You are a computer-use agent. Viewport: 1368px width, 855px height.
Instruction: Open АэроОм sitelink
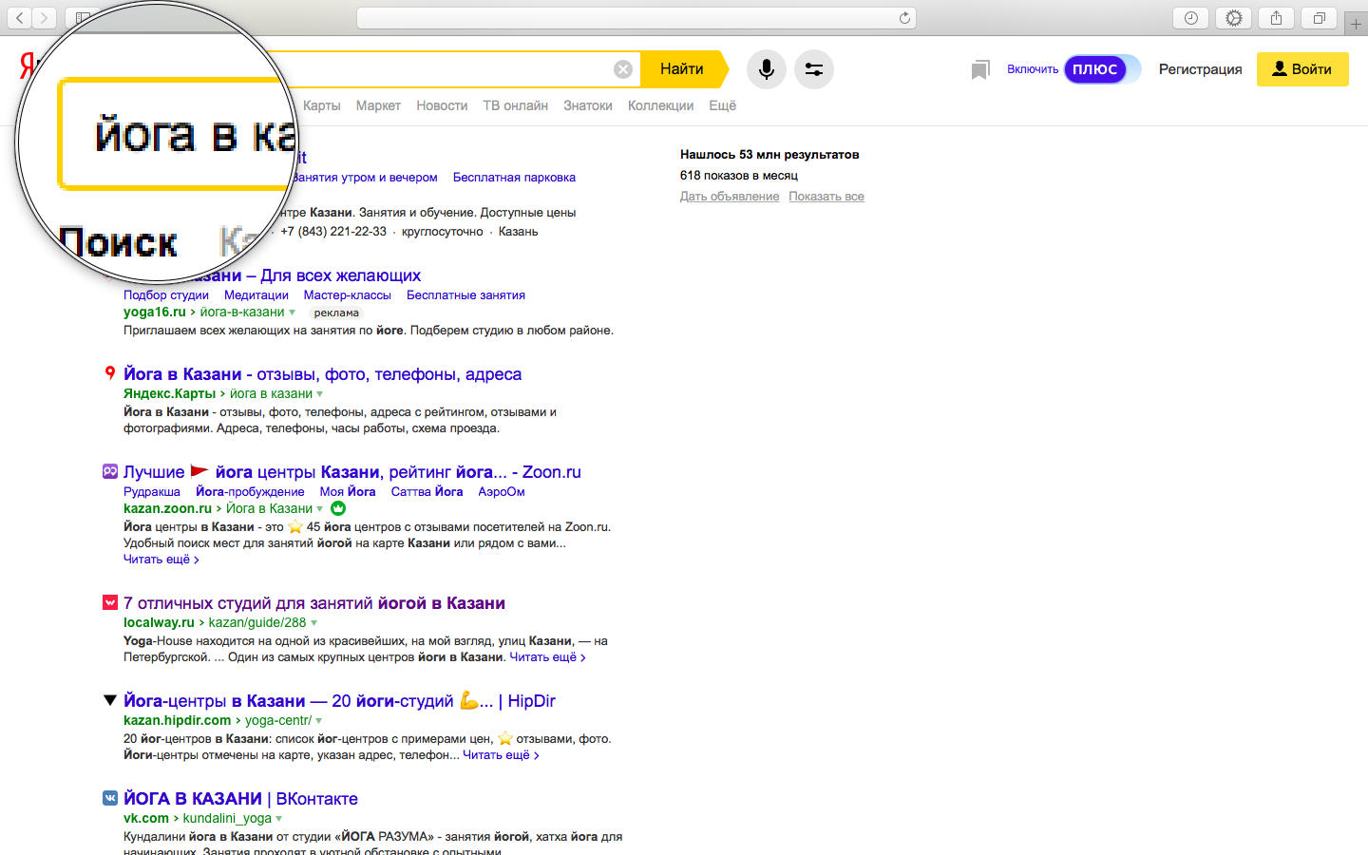(x=502, y=492)
